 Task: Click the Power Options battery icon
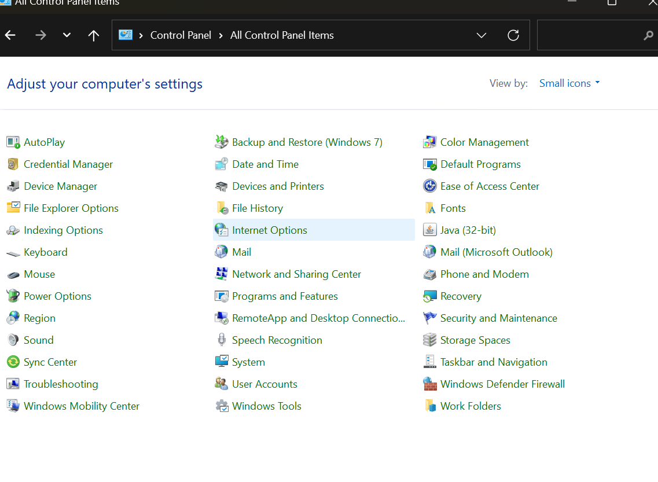[x=13, y=296]
